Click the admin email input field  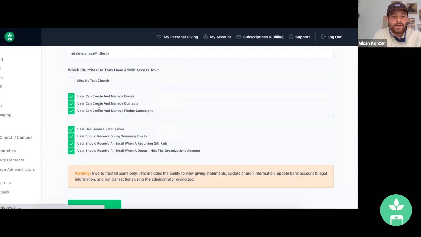tap(201, 53)
